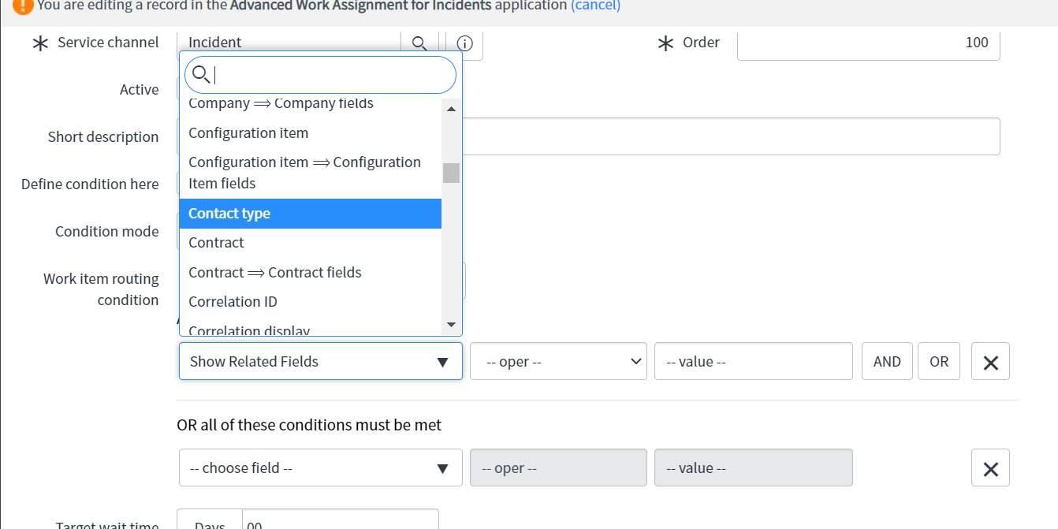
Task: Choose Contract ⟹ Contract fields option
Action: [x=311, y=273]
